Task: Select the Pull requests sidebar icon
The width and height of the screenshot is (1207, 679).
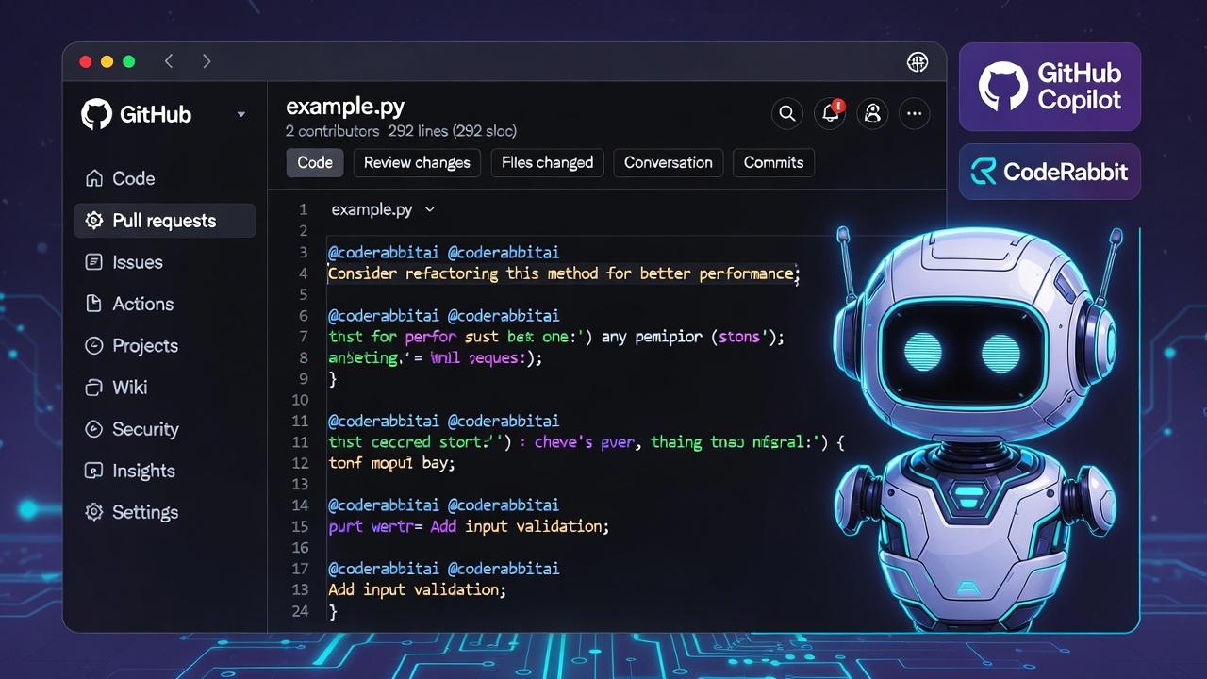Action: tap(93, 220)
